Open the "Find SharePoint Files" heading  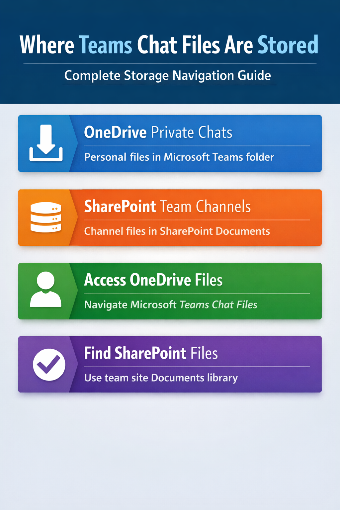point(151,353)
